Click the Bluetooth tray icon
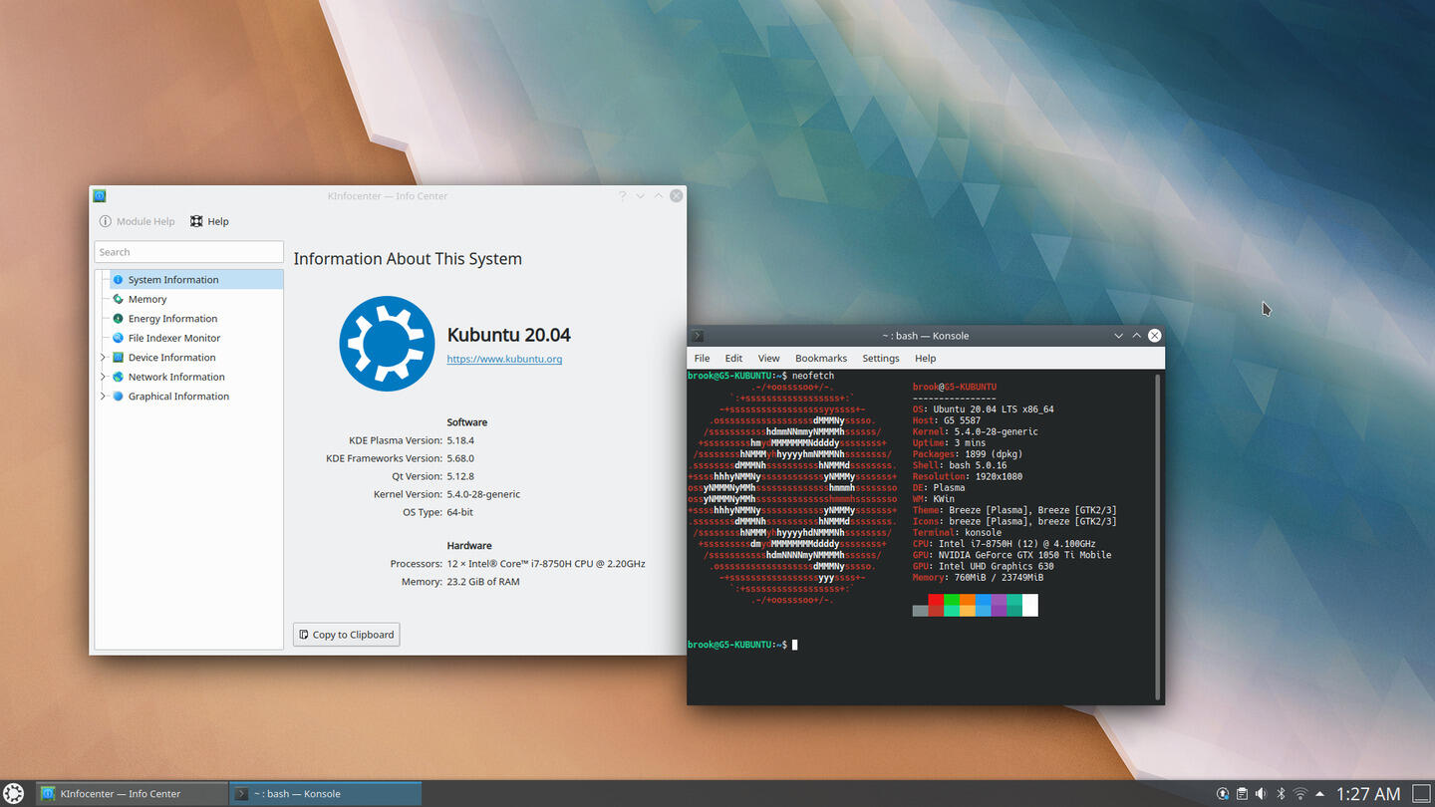This screenshot has width=1435, height=807. 1281,794
